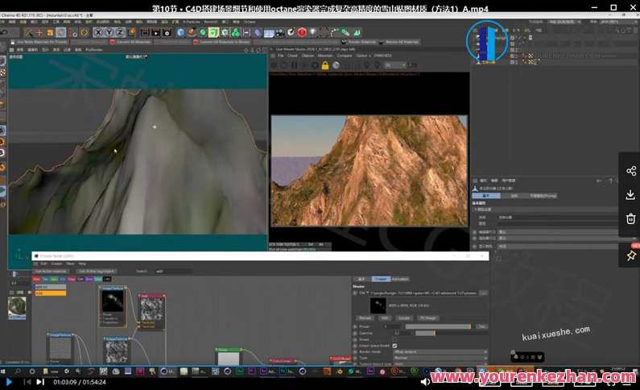Open the Live Viewer channel dropdown
Screen dimensions: 640x390
(x=394, y=64)
